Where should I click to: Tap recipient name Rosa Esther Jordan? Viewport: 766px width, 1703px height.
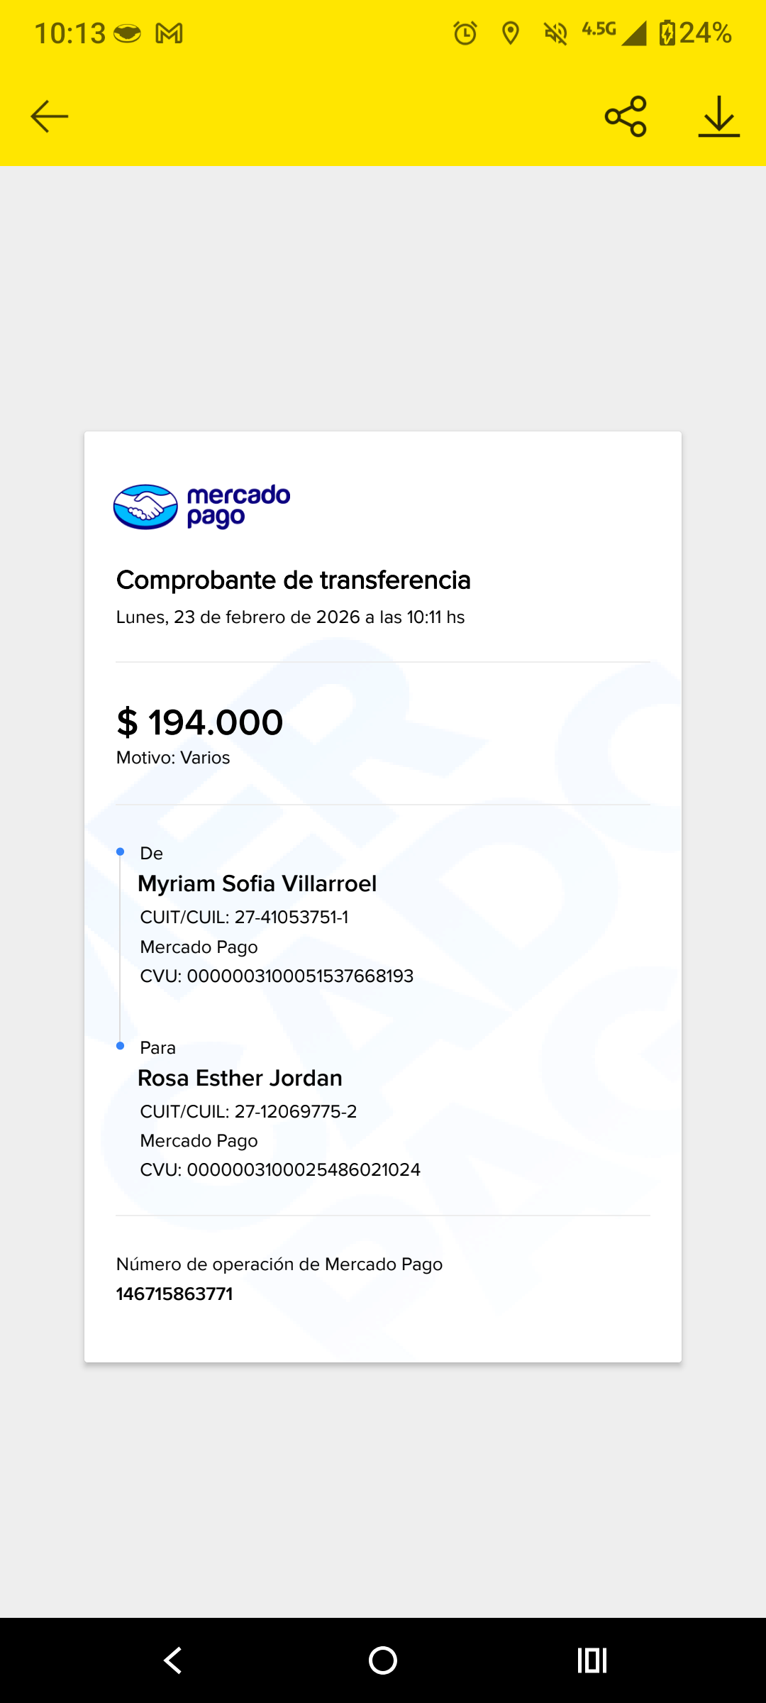pyautogui.click(x=240, y=1078)
